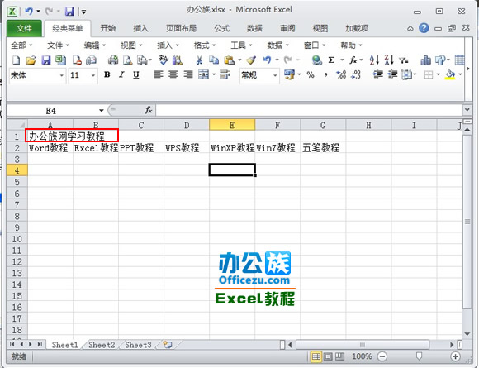Run spelling check icon

click(x=164, y=60)
